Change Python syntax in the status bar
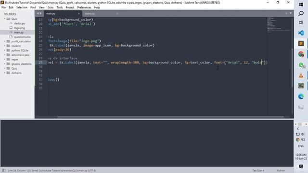The image size is (308, 173). coord(281,171)
